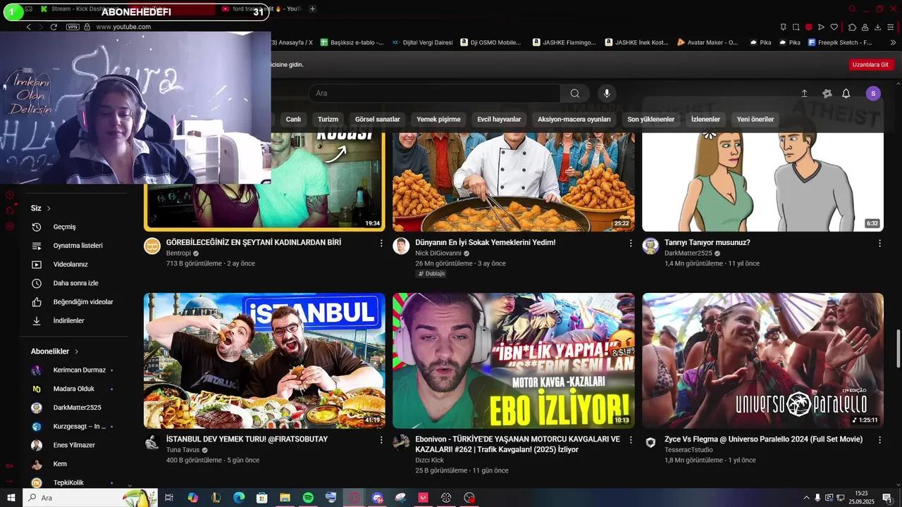Viewport: 902px width, 507px height.
Task: Open options menu for Dünyanın En İyi Sokak video
Action: pyautogui.click(x=631, y=243)
